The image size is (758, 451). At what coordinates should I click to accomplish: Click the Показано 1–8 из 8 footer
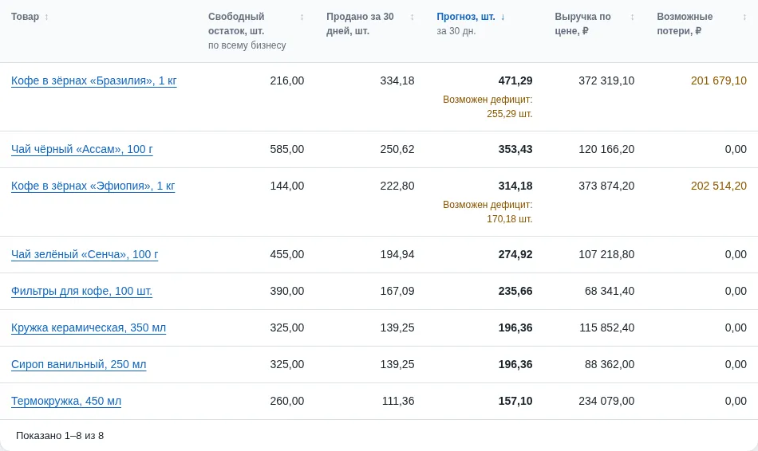tap(60, 436)
